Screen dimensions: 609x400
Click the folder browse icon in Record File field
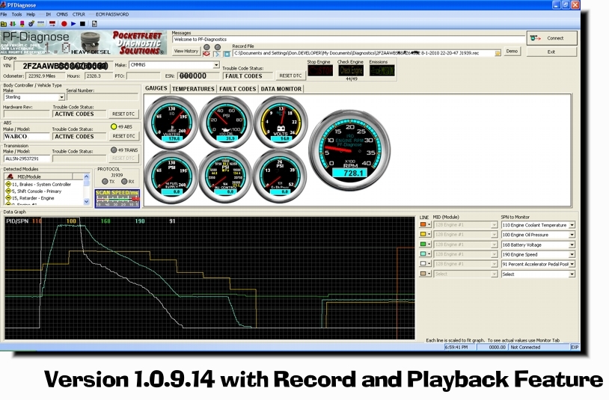coord(498,53)
